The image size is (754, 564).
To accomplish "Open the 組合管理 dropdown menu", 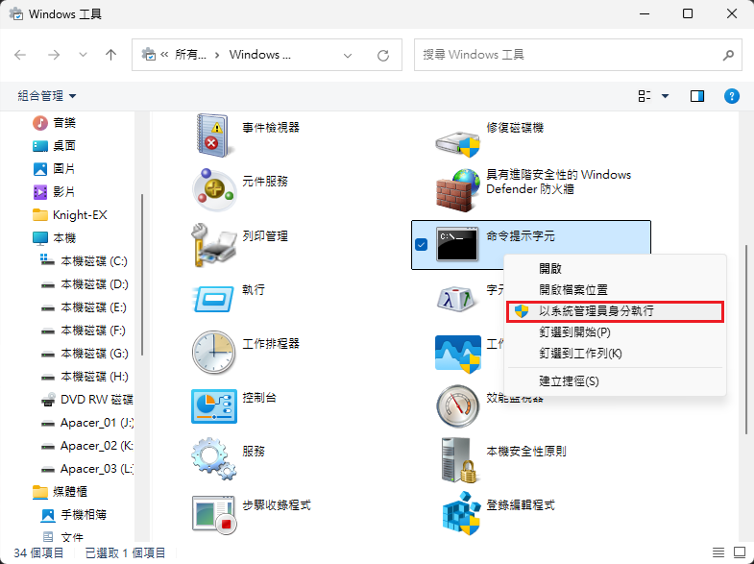I will 47,96.
